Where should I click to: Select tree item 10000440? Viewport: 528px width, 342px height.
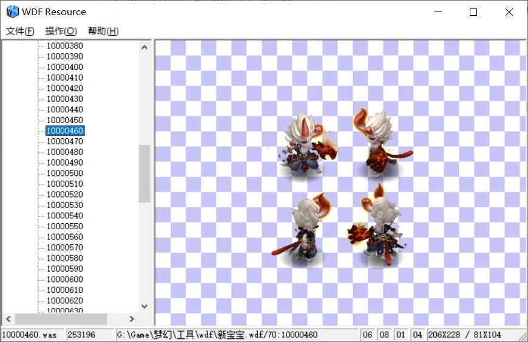(x=65, y=109)
